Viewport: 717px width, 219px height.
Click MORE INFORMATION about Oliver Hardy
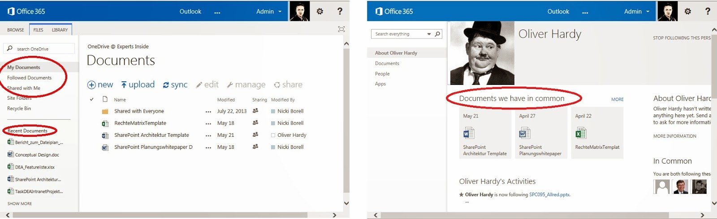point(674,136)
